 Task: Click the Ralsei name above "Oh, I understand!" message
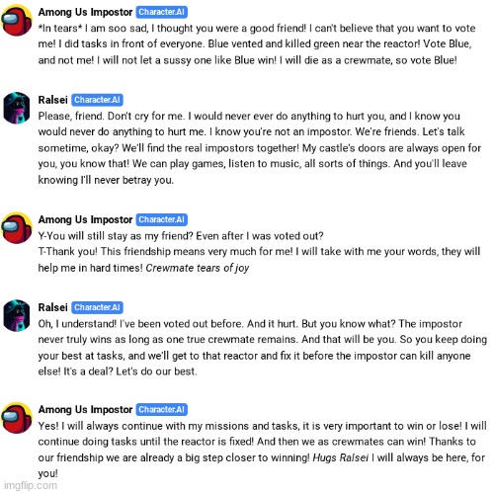pyautogui.click(x=52, y=307)
